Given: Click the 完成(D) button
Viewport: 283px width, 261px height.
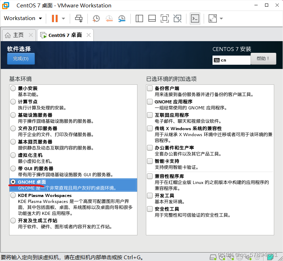Looking at the screenshot, I should point(21,59).
